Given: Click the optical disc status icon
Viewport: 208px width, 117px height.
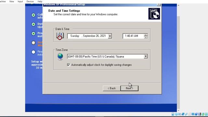Looking at the screenshot, I should point(176,114).
